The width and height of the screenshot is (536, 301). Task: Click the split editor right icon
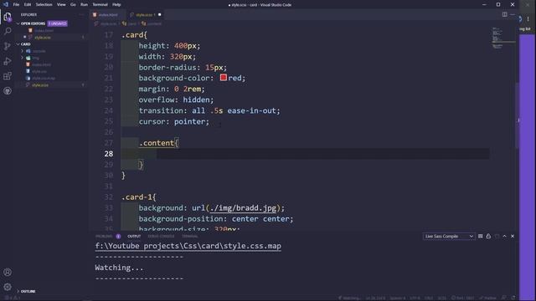click(x=504, y=14)
